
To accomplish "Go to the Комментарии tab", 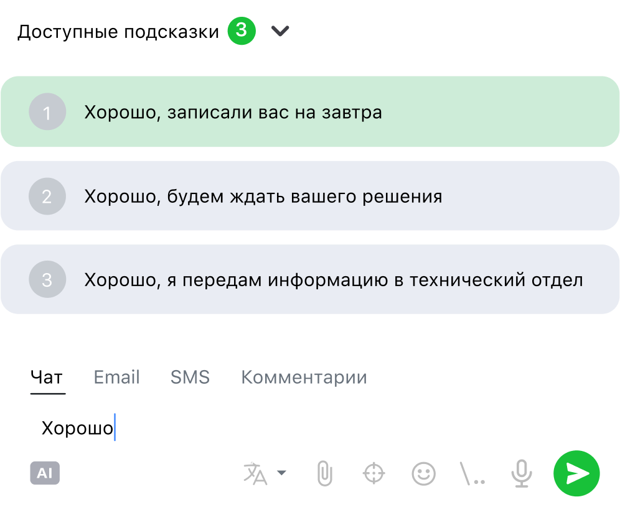I will coord(304,378).
